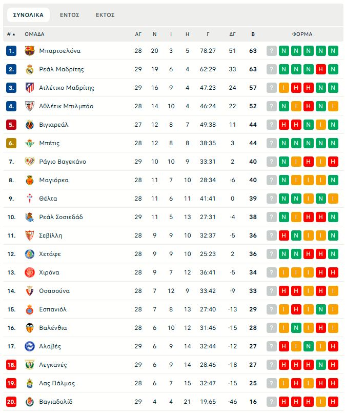Click the Atlético Madrid crest icon
This screenshot has height=413, width=345.
coord(29,88)
